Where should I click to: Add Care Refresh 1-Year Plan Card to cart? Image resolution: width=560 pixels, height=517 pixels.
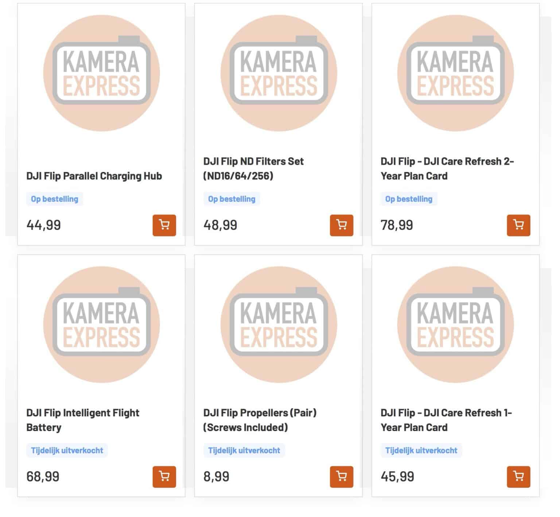click(x=518, y=477)
